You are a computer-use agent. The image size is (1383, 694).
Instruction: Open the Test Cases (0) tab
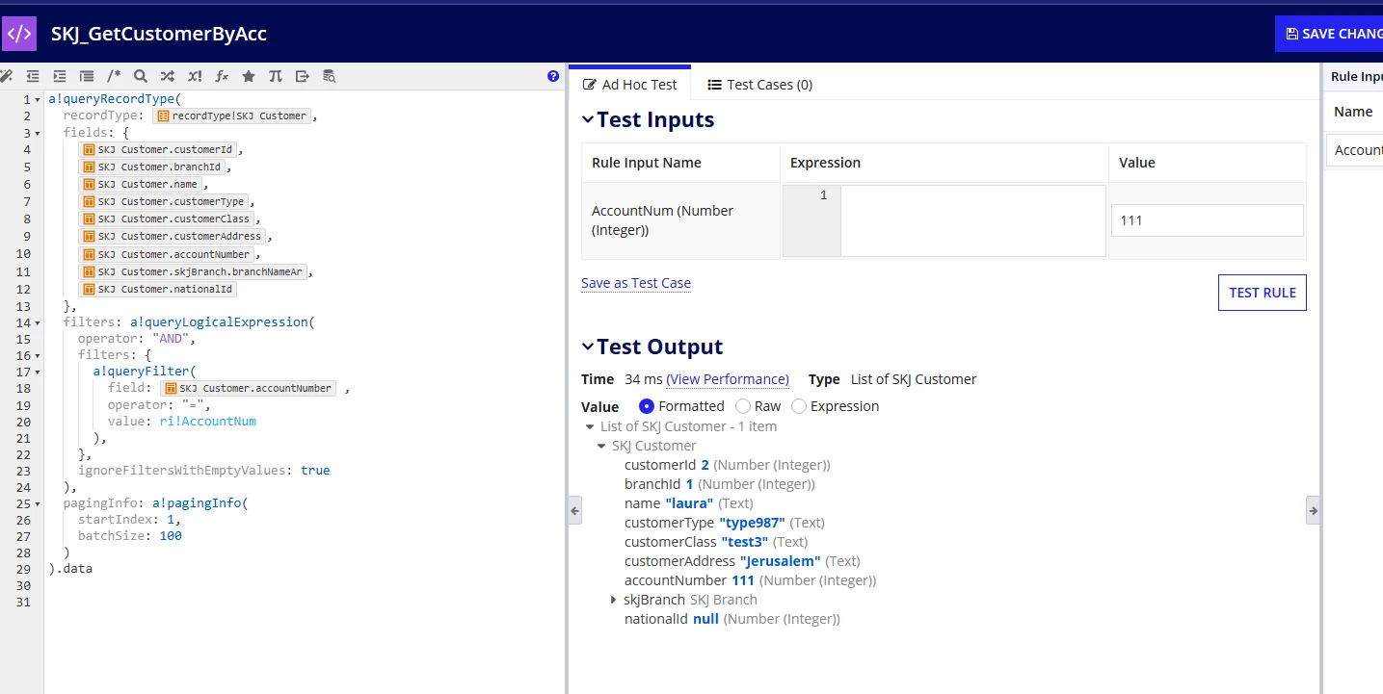tap(760, 85)
